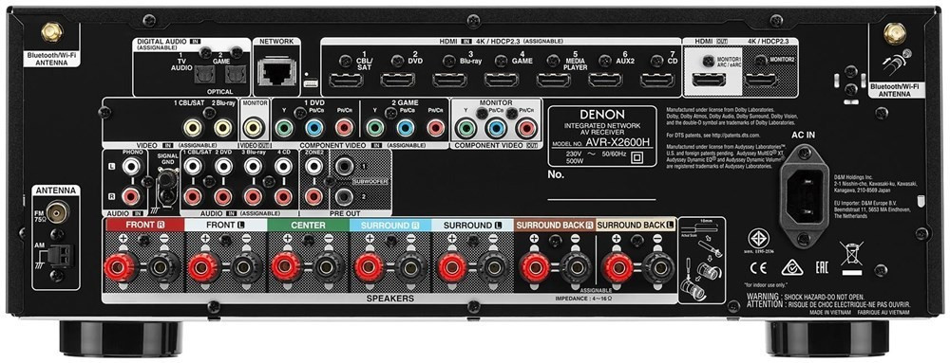
Task: Click the HDMI 1 CBL/SAT input port
Action: pyautogui.click(x=346, y=79)
